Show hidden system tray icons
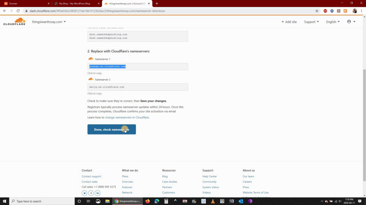The height and width of the screenshot is (205, 366). click(322, 201)
